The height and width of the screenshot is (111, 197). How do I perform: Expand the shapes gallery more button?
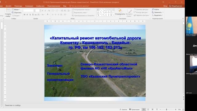tap(114, 15)
